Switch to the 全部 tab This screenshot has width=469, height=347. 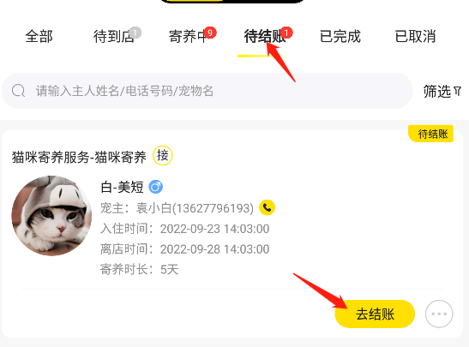tap(39, 37)
